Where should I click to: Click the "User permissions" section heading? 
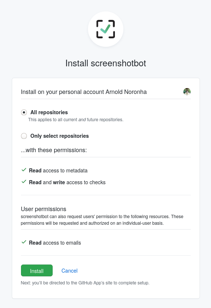tap(43, 209)
